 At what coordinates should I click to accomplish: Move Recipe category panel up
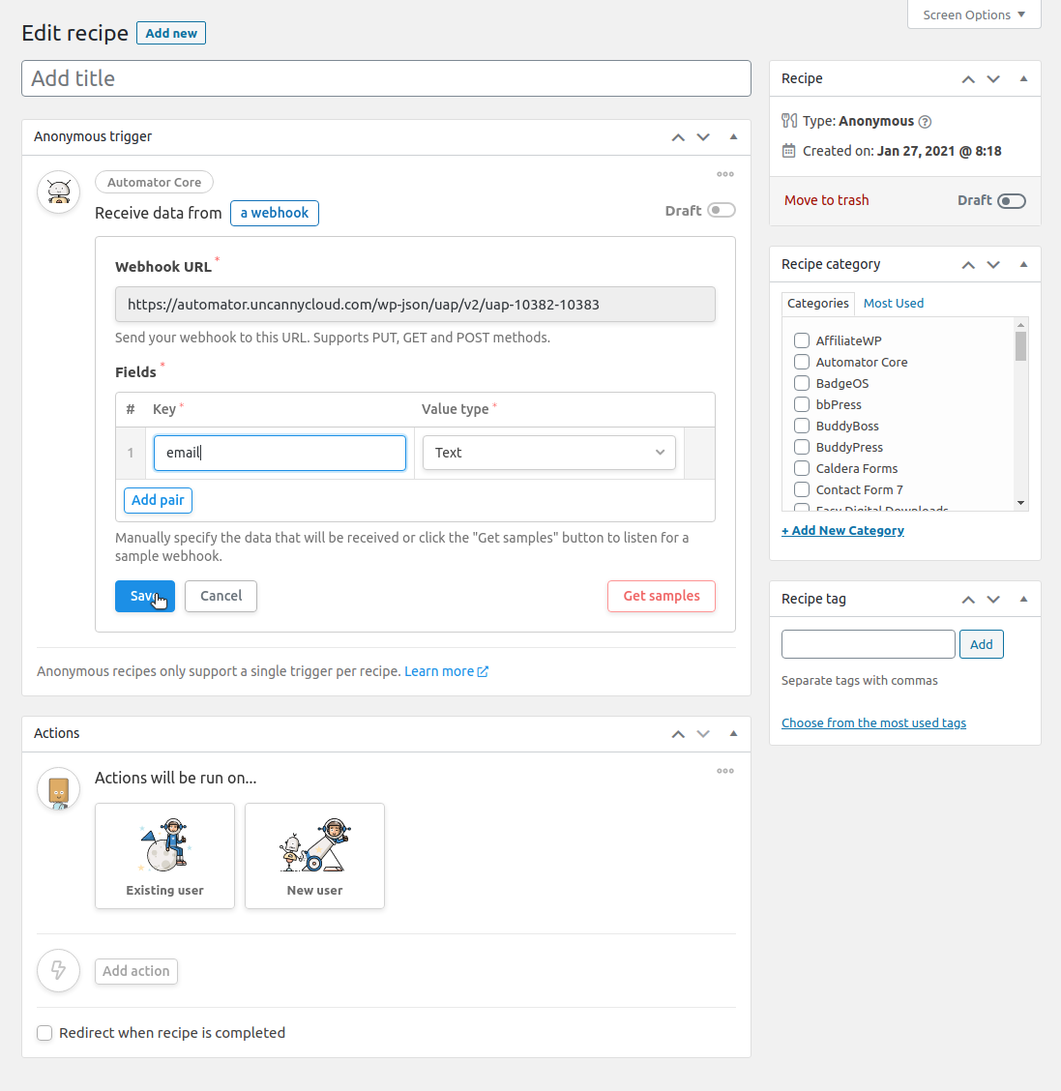[968, 265]
